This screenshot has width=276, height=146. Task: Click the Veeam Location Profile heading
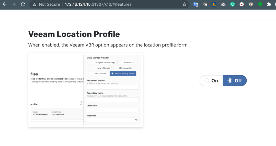pos(74,34)
